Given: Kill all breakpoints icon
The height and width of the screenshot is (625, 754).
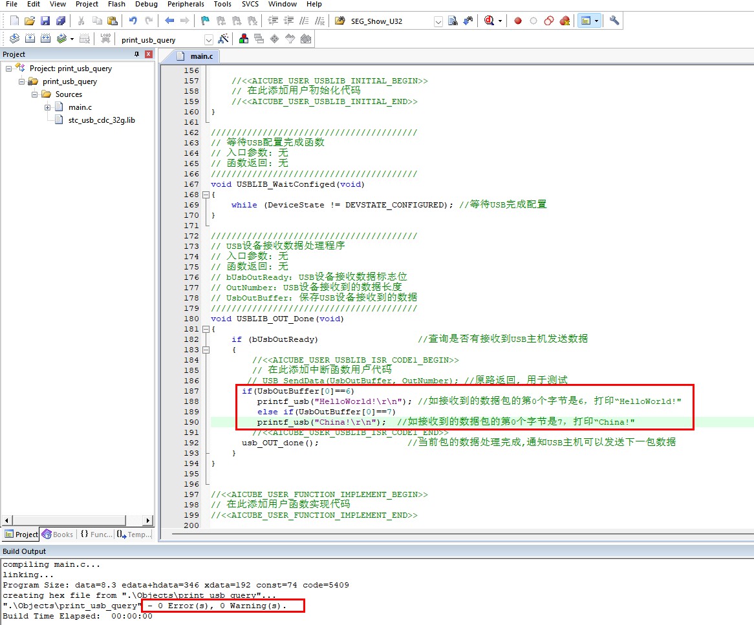Looking at the screenshot, I should 565,21.
